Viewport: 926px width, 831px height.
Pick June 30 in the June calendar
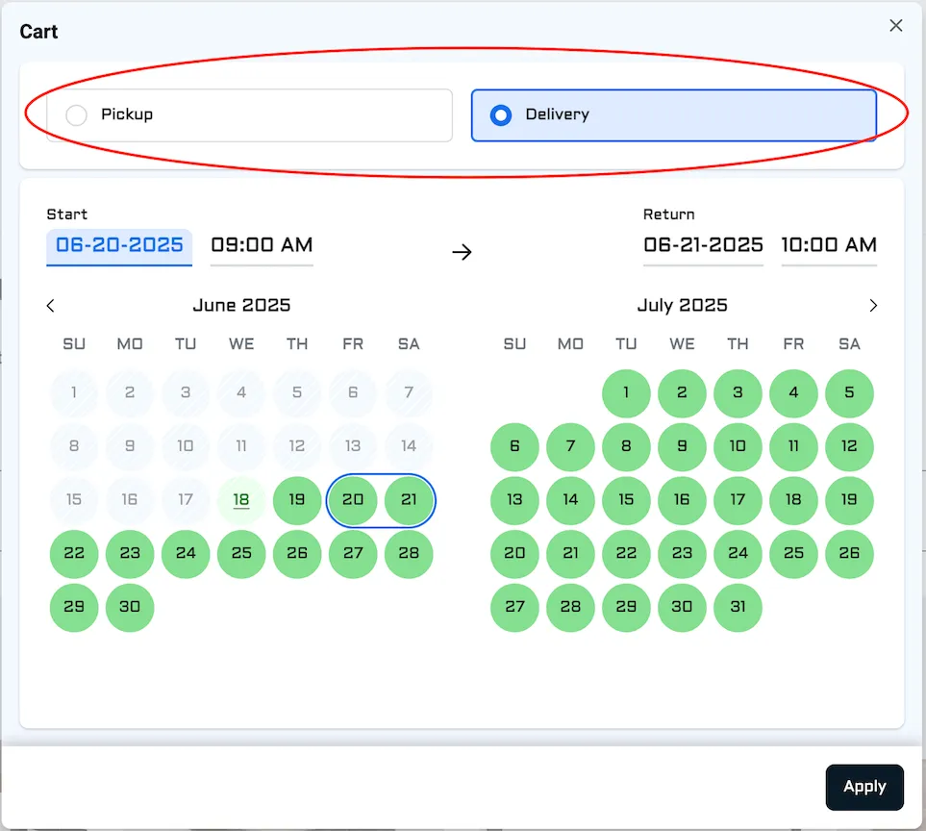click(130, 607)
